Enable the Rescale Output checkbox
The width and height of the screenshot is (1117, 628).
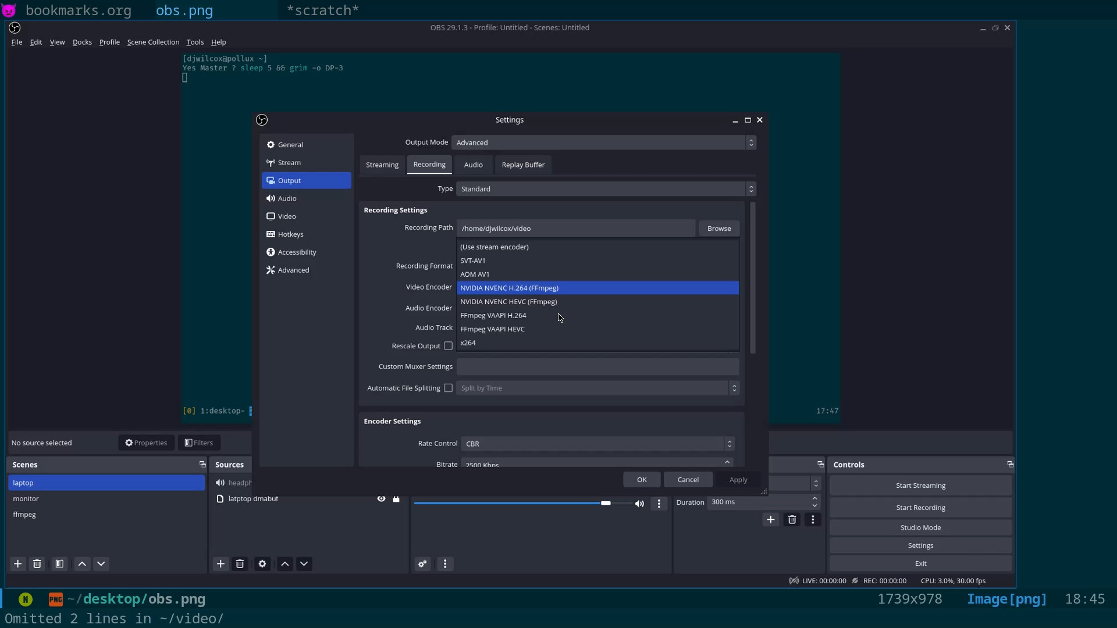click(x=448, y=345)
